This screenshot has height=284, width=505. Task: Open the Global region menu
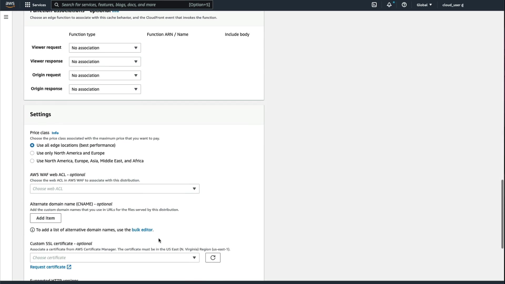pyautogui.click(x=424, y=5)
